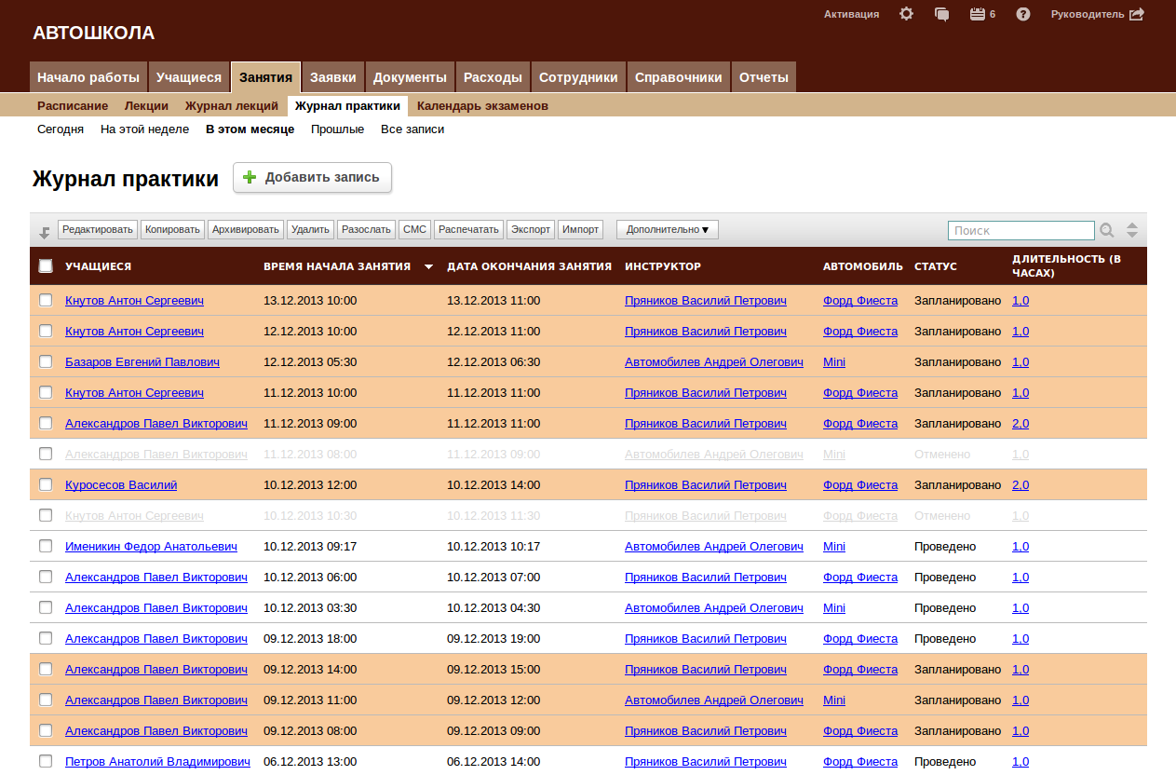Viewport: 1176px width, 775px height.
Task: Open the chat messages icon
Action: (941, 14)
